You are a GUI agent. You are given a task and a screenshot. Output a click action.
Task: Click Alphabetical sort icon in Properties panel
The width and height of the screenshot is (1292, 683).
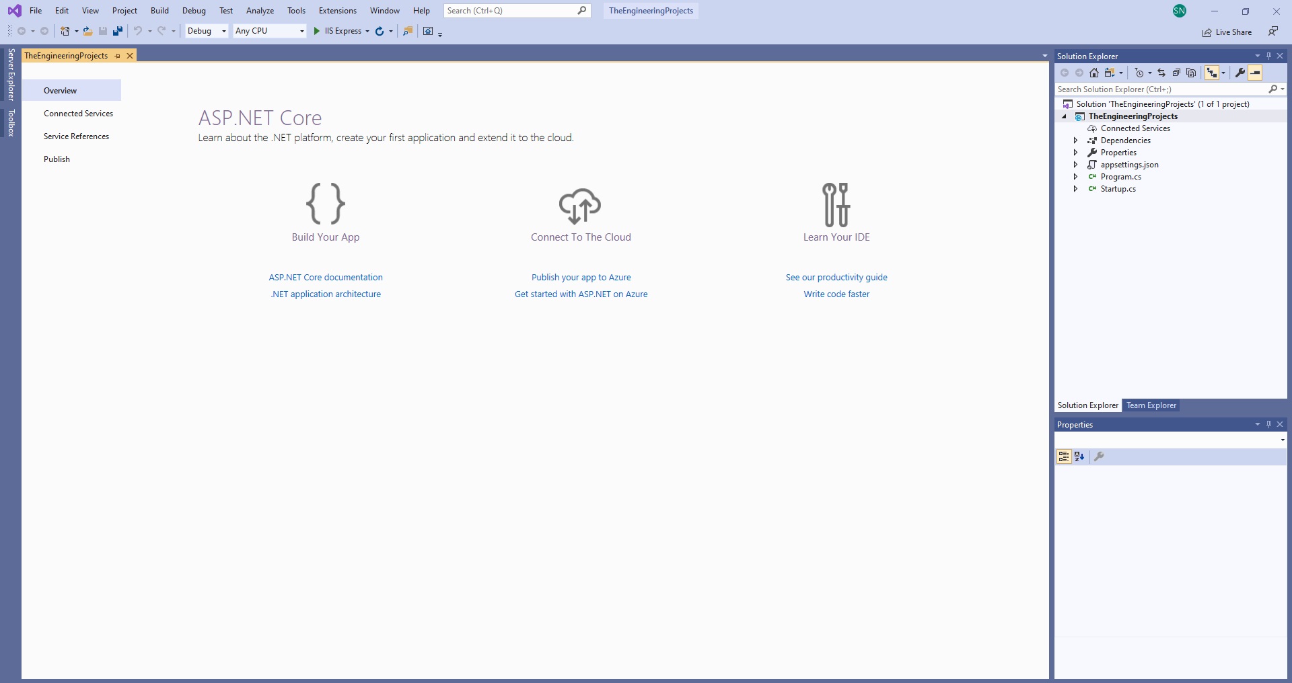(1079, 456)
